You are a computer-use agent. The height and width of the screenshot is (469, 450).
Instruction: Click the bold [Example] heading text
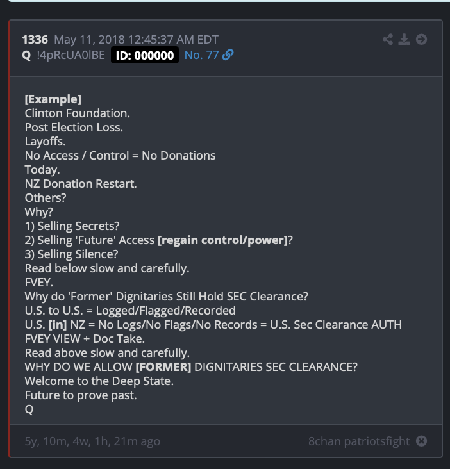coord(53,99)
